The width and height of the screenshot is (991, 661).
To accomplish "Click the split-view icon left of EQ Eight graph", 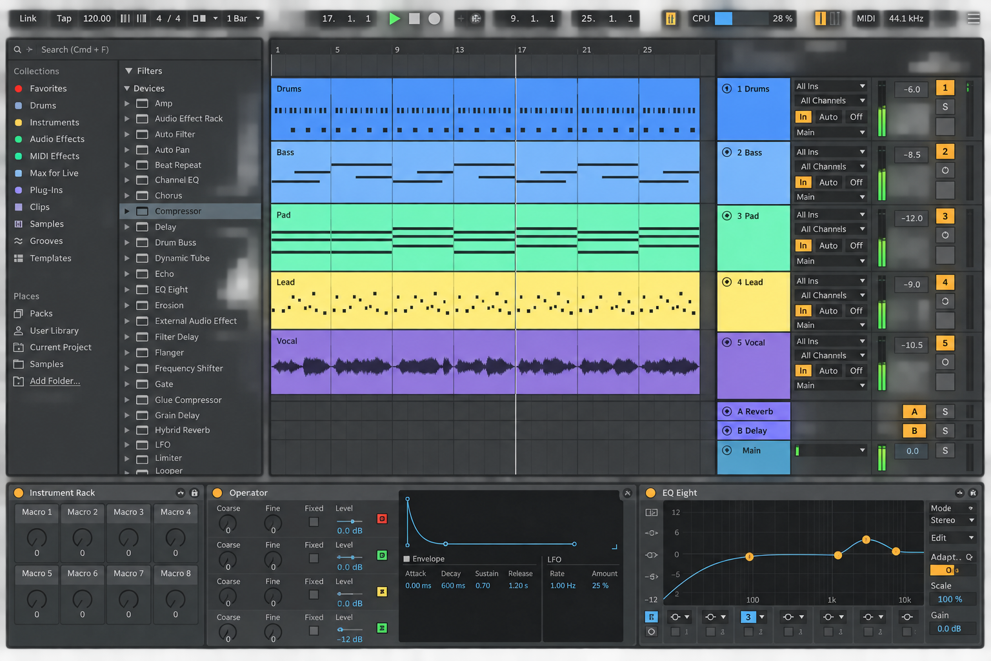I will coord(652,513).
